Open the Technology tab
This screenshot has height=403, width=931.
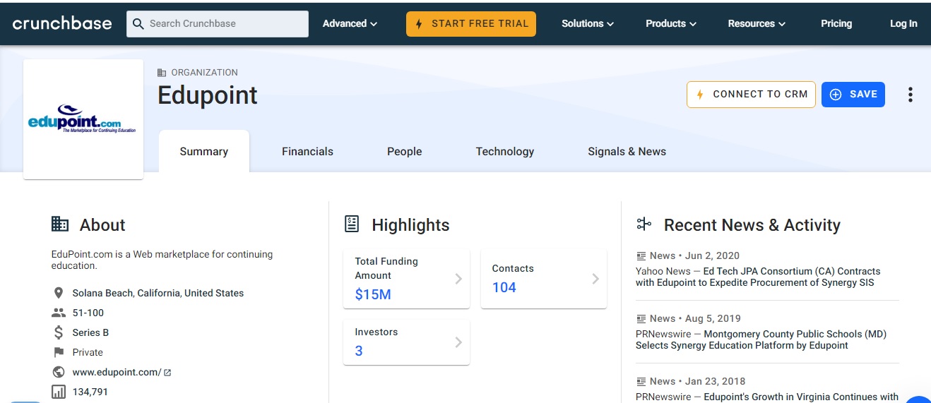coord(505,151)
